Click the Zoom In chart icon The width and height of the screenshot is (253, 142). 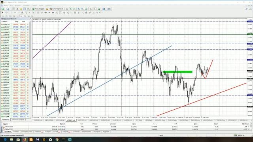coord(78,9)
